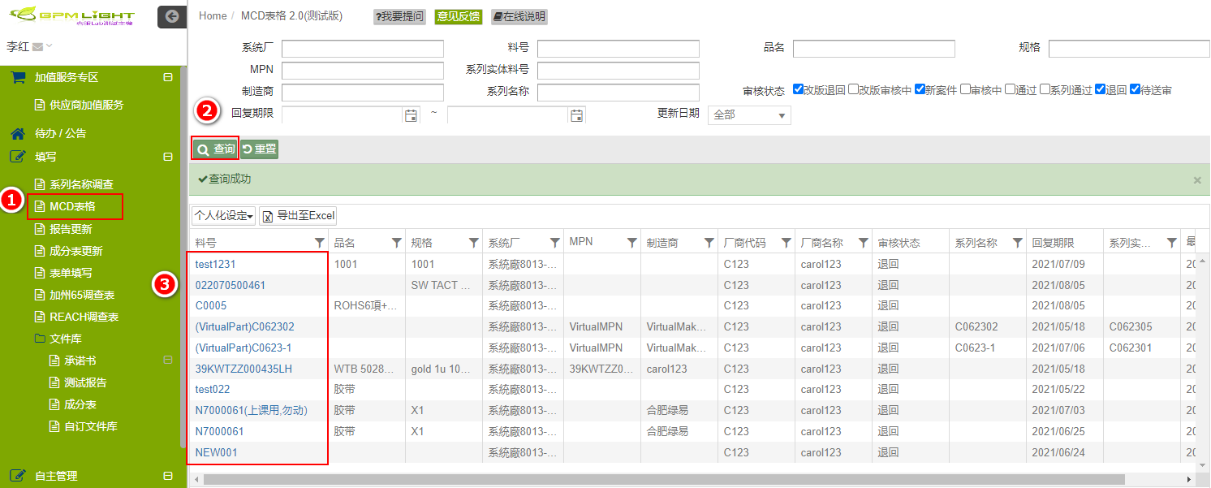1211x488 pixels.
Task: Open part number (VirtualPart)C062302
Action: pyautogui.click(x=245, y=326)
